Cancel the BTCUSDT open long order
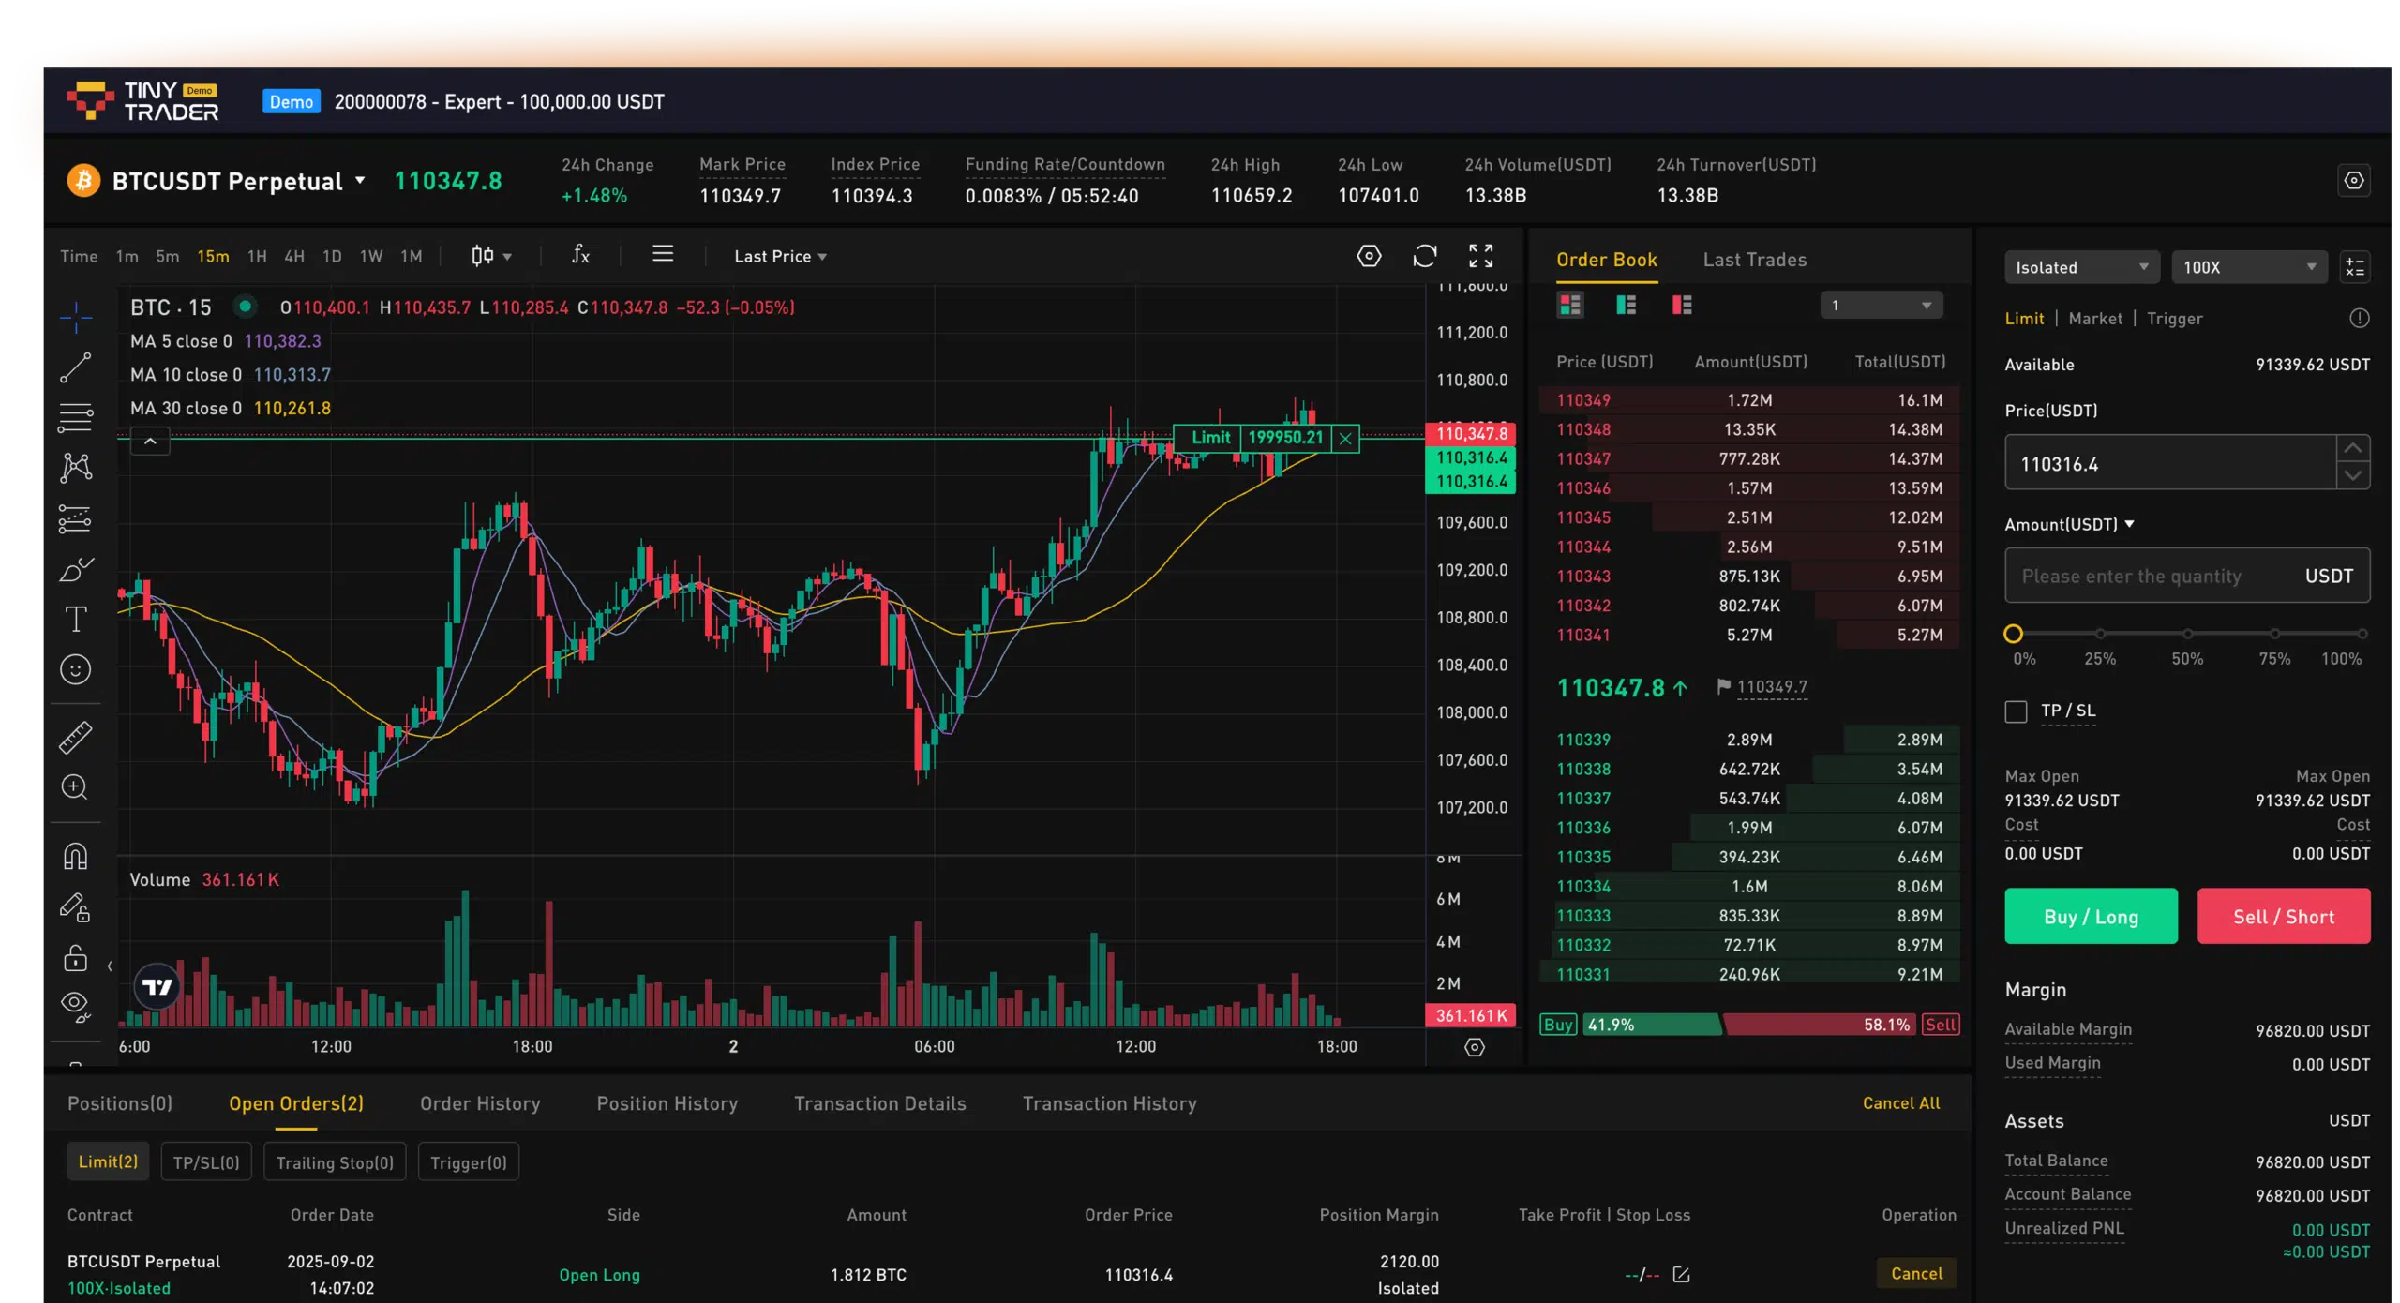Screen dimensions: 2400x1303 coord(1916,1273)
